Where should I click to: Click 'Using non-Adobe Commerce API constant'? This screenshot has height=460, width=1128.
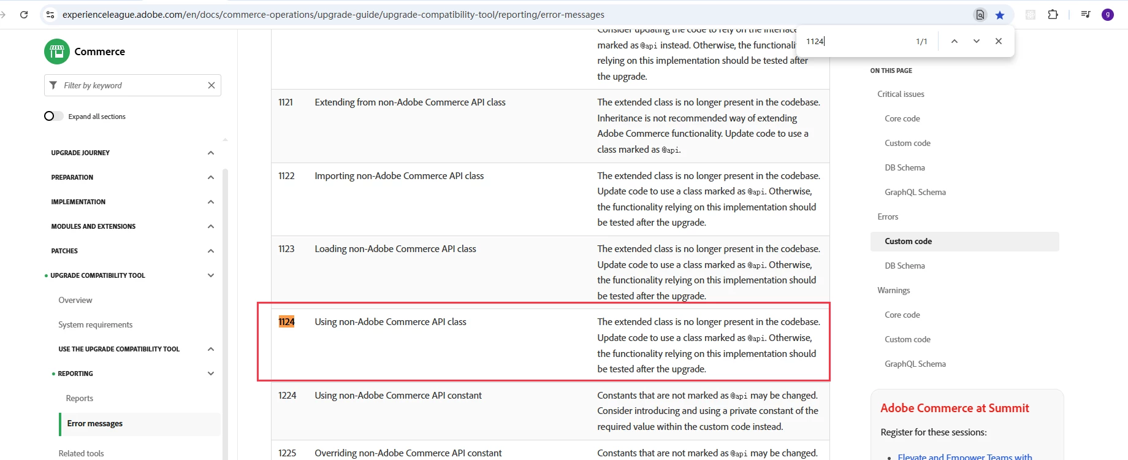398,396
